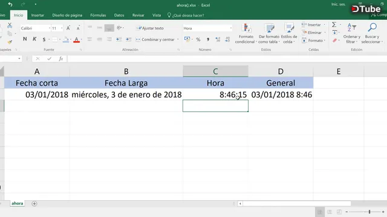This screenshot has height=217, width=387.
Task: Decrease decimal places icon
Action: (227, 39)
